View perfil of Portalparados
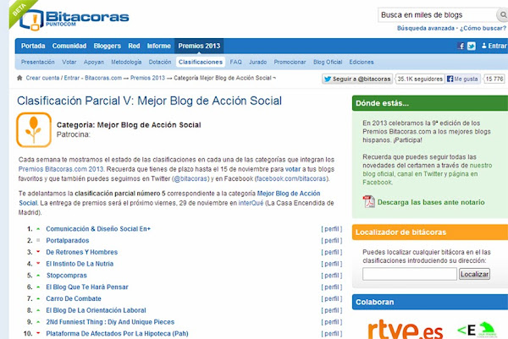Viewport: 508px width, 339px height. tap(332, 241)
